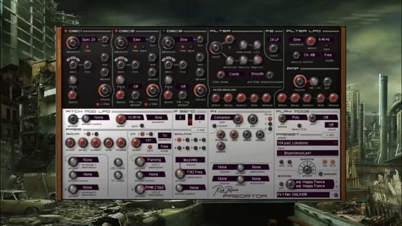Click the OSC3 waveform knob
This screenshot has width=402, height=226.
point(168,42)
